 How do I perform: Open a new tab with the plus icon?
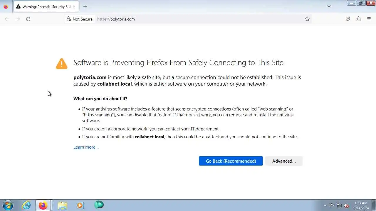[85, 6]
